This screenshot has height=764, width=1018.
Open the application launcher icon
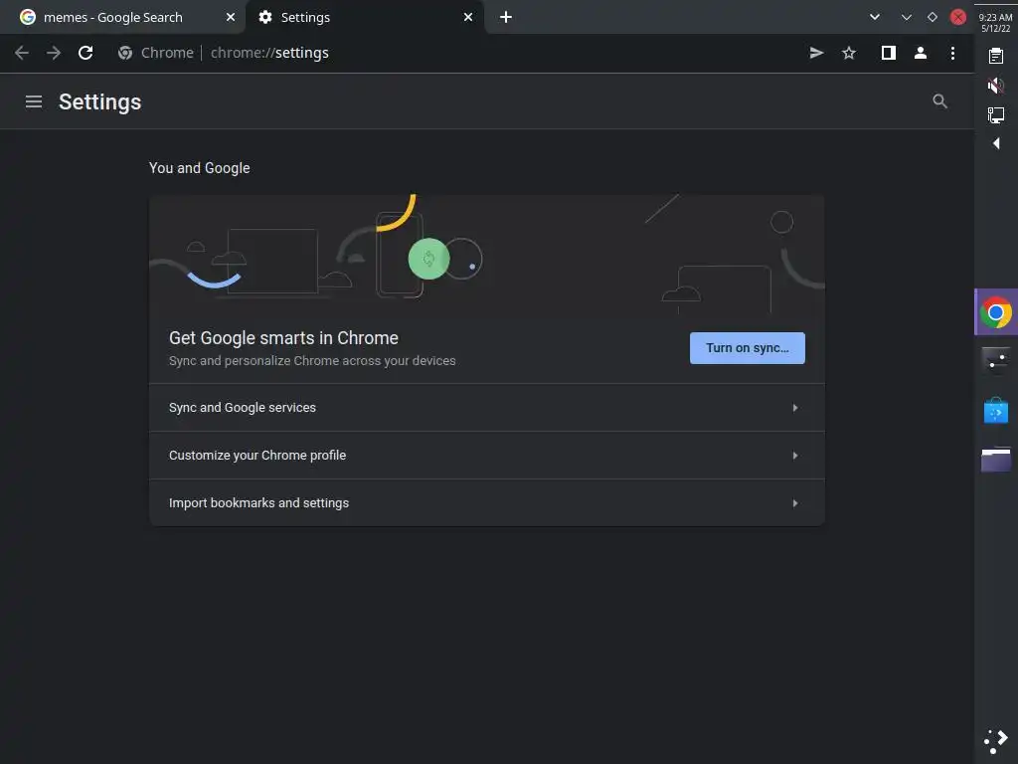(995, 740)
